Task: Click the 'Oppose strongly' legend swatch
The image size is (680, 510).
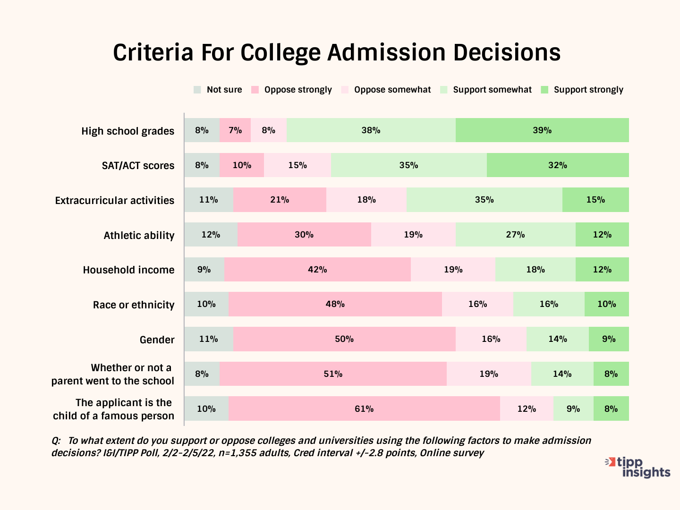Action: click(255, 90)
